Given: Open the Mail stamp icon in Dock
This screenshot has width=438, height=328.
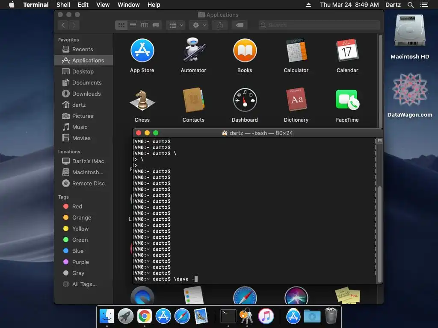Looking at the screenshot, I should (201, 316).
